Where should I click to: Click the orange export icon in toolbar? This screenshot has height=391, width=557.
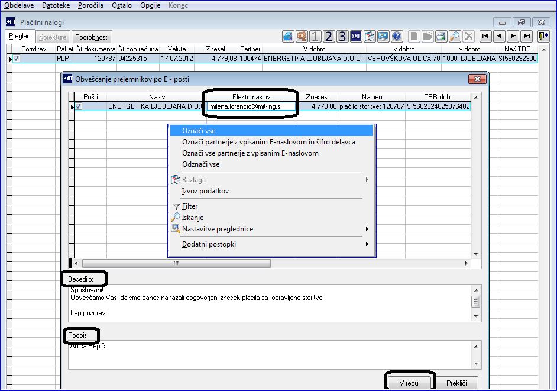coord(302,36)
